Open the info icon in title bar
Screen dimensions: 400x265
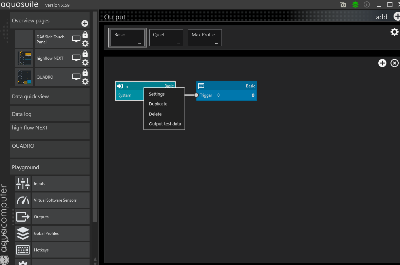(x=367, y=5)
